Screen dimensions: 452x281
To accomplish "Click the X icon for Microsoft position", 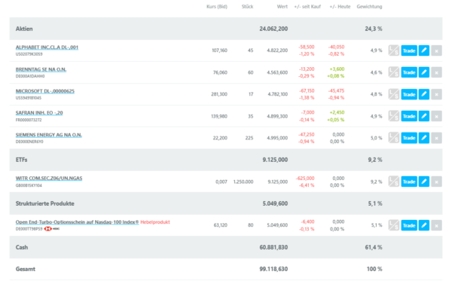I will [436, 94].
